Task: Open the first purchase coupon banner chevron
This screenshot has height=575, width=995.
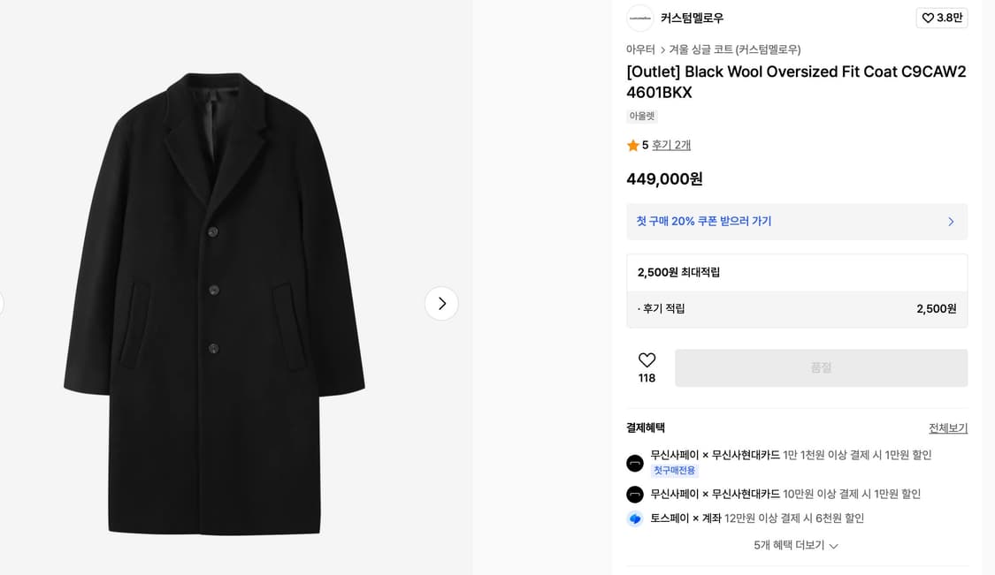Action: pyautogui.click(x=951, y=222)
